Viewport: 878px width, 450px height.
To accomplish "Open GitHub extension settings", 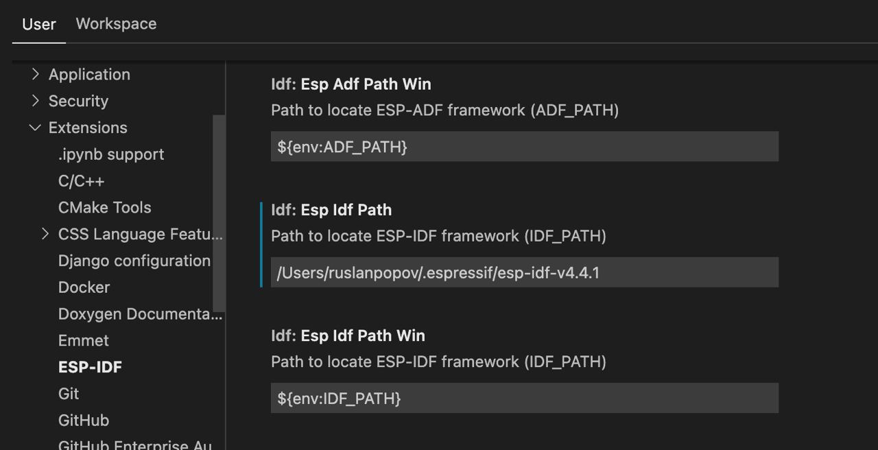I will 84,421.
